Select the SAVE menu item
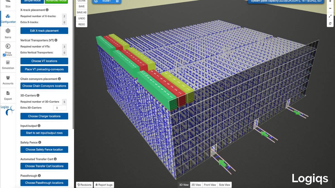The image size is (335, 188). click(x=82, y=6)
